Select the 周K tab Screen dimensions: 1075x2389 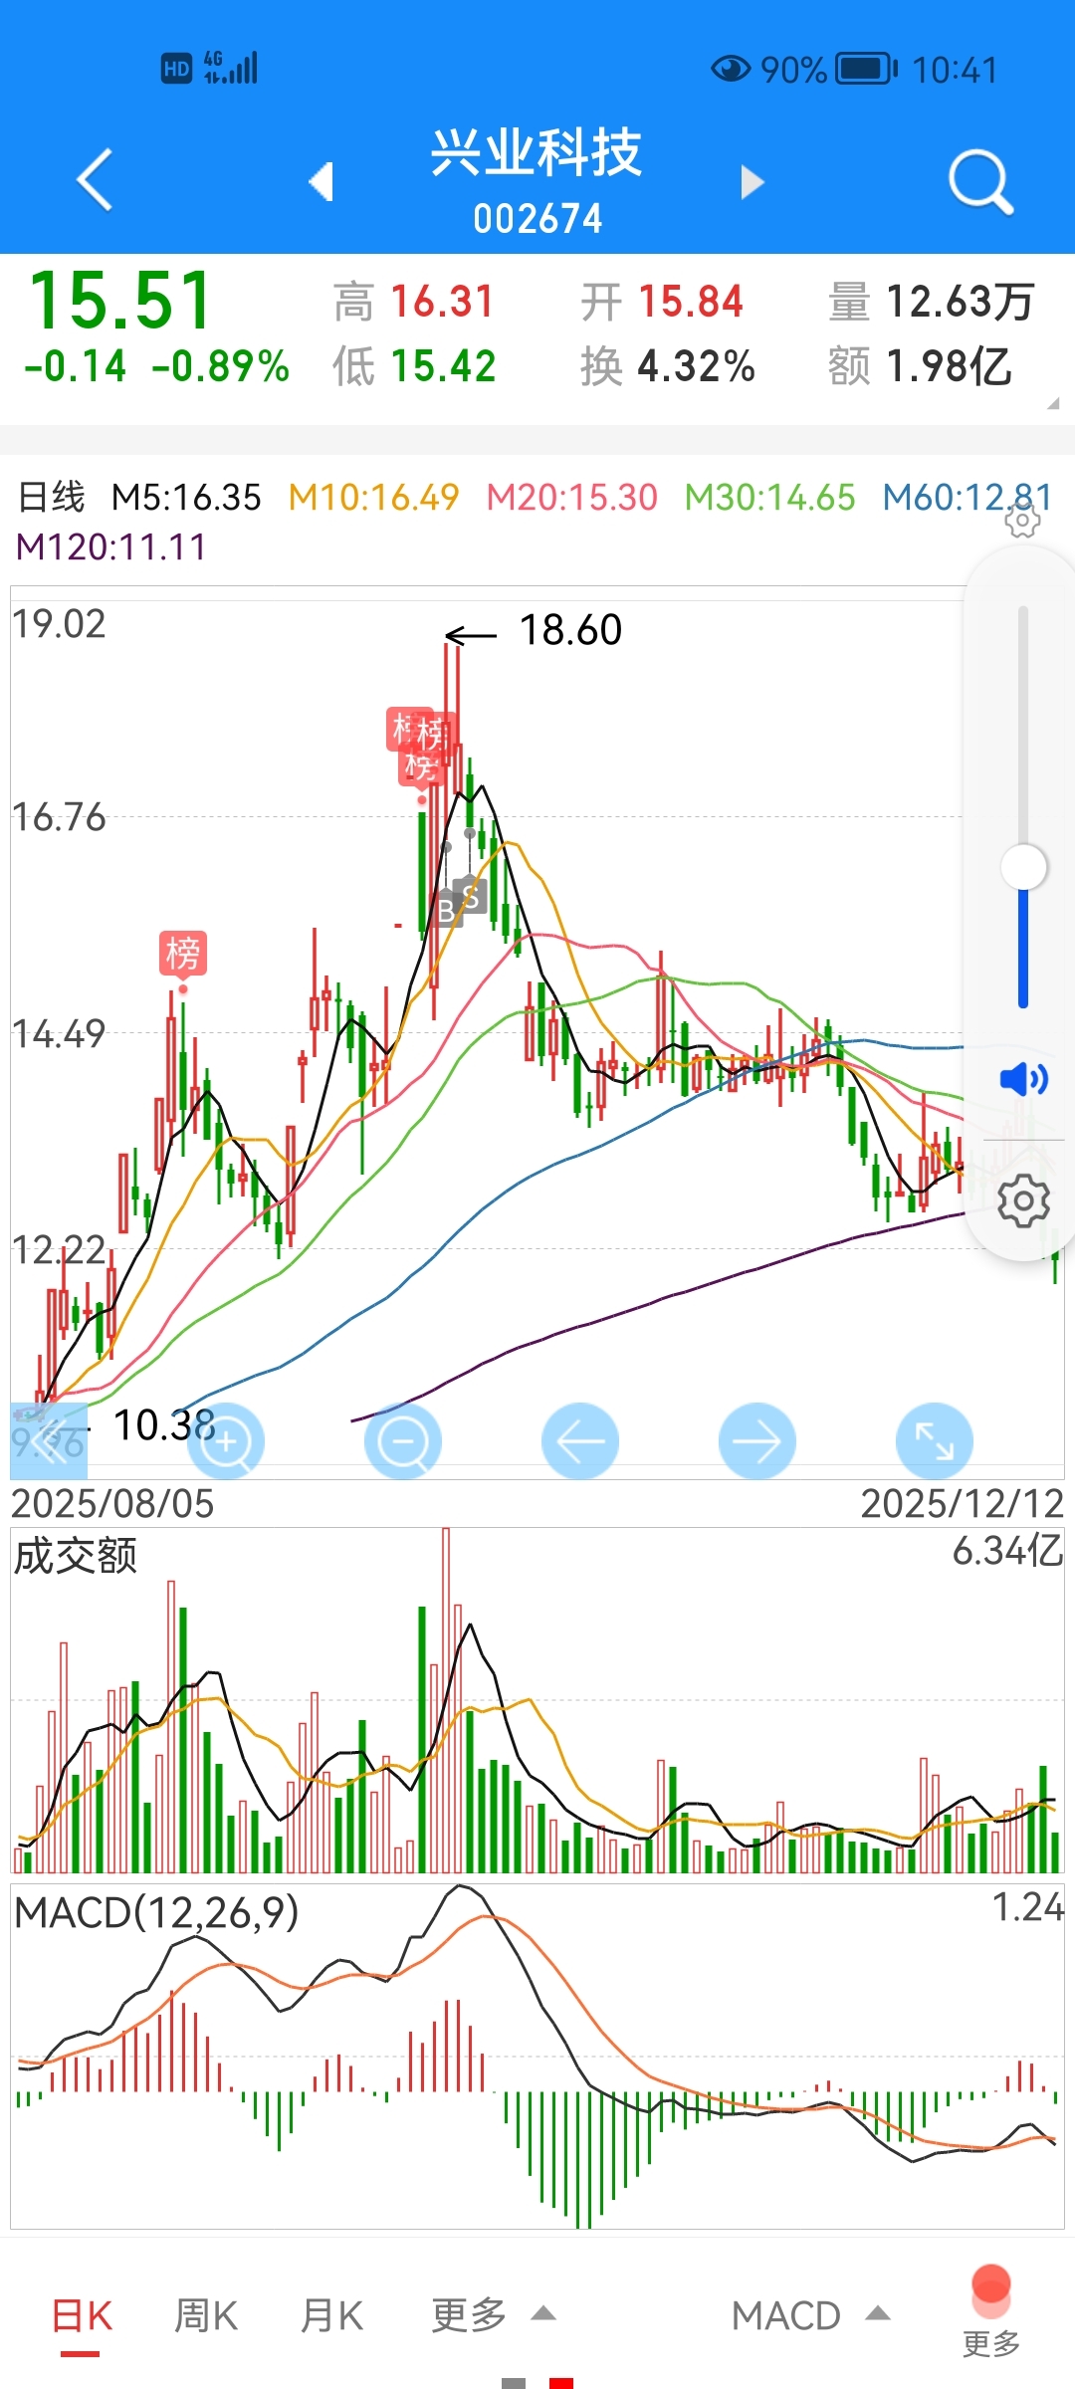point(206,2315)
